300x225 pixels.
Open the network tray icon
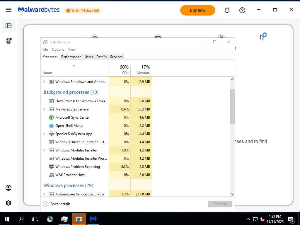pyautogui.click(x=255, y=219)
